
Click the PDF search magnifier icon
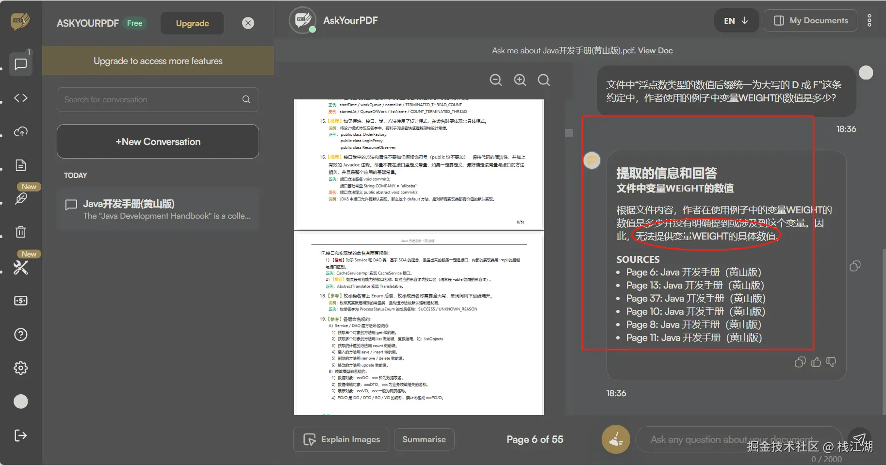click(x=544, y=80)
